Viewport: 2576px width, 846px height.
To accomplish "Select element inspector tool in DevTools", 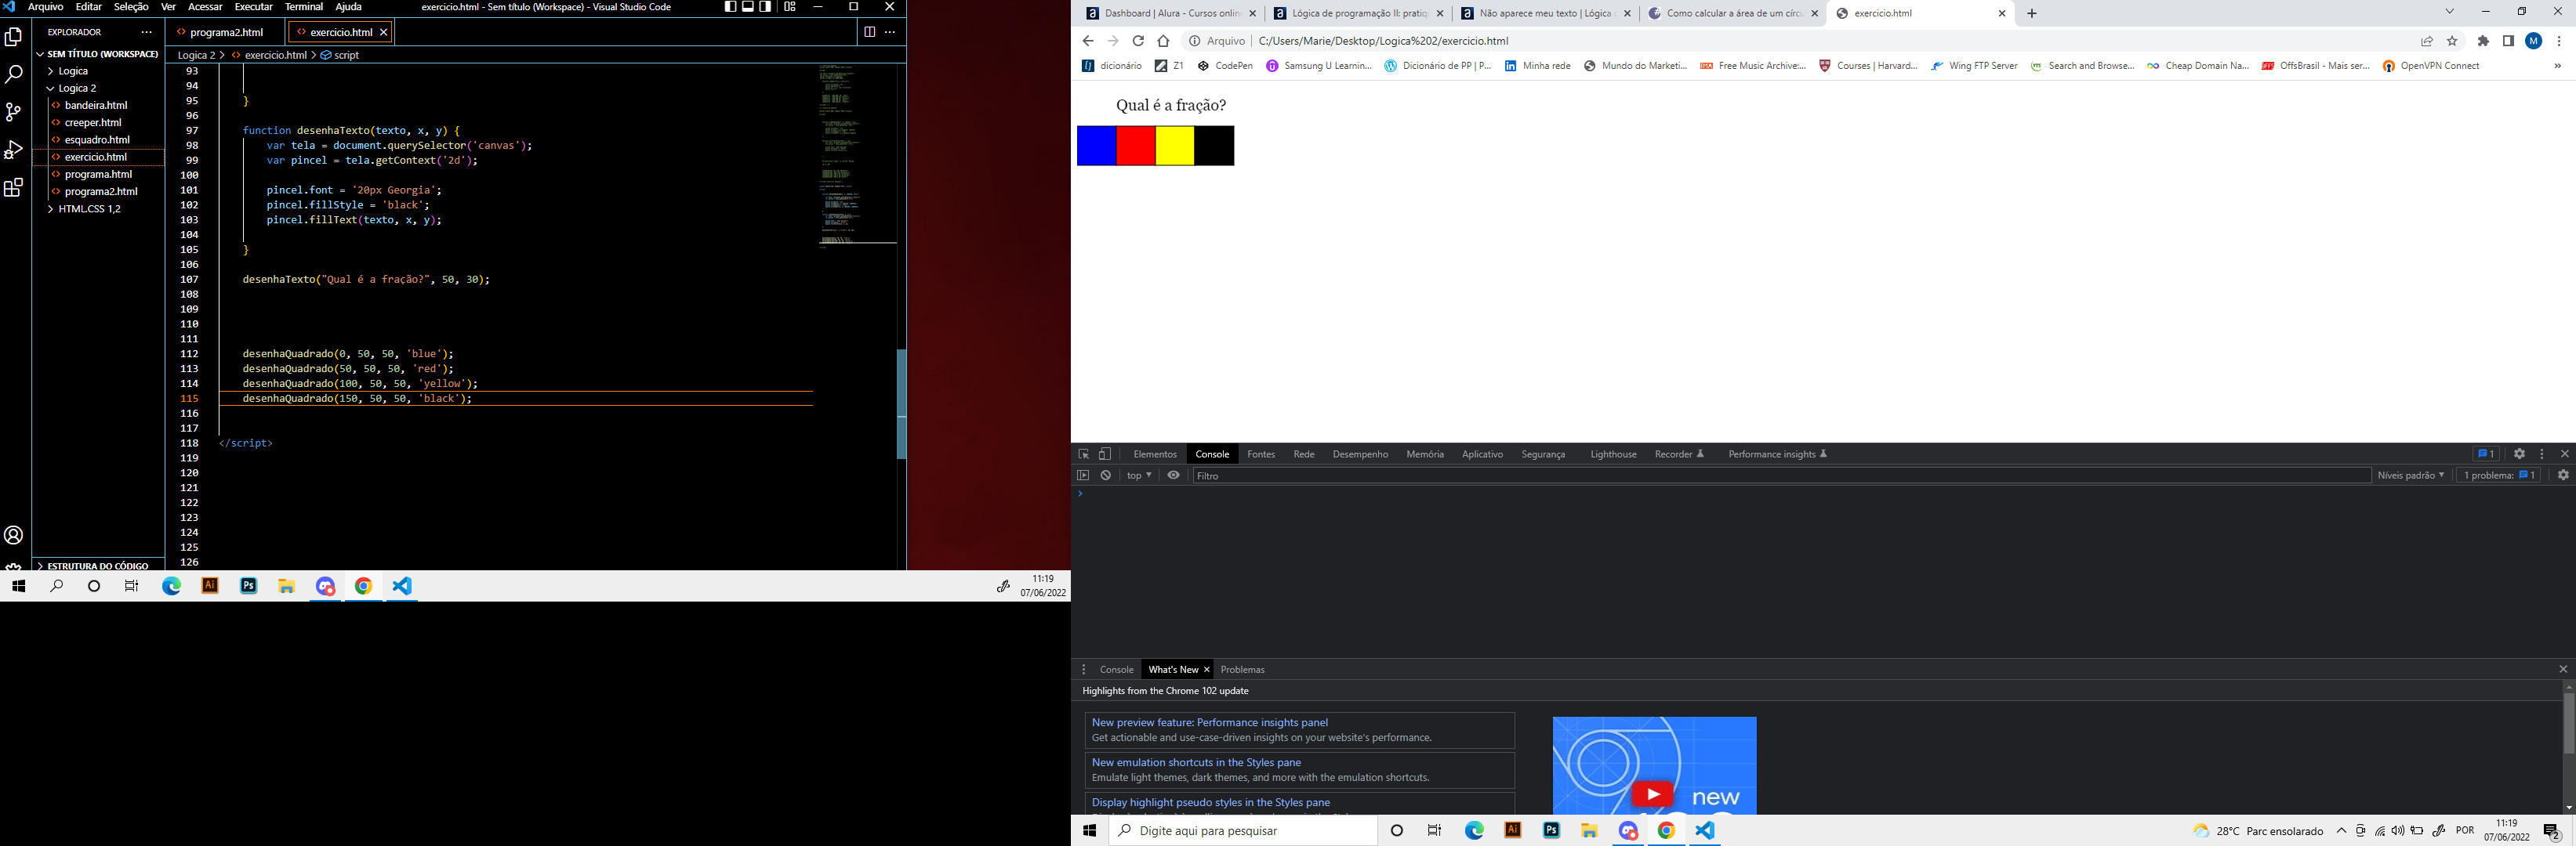I will pos(1084,454).
